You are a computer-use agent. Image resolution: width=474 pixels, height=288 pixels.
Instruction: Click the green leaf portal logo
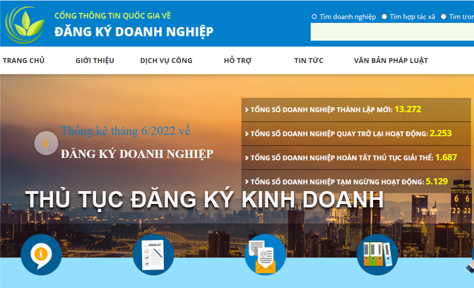point(24,25)
